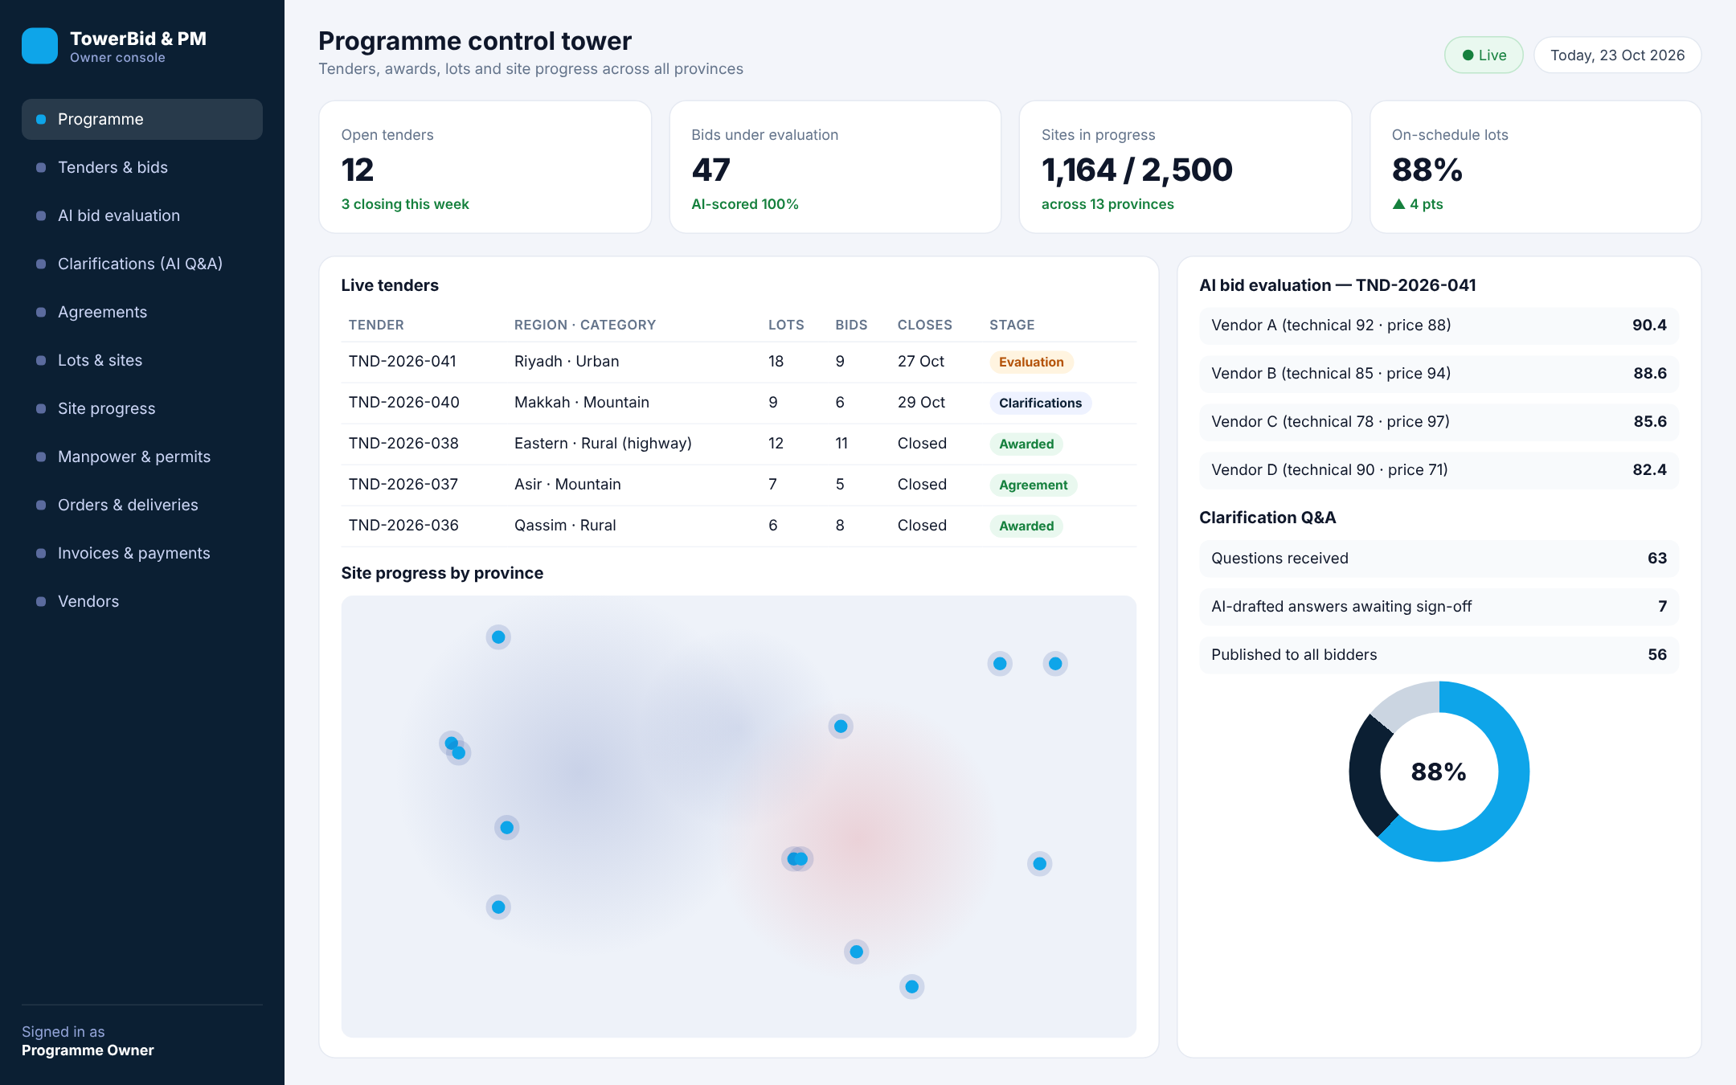
Task: Click the Agreement stage badge
Action: click(x=1033, y=485)
